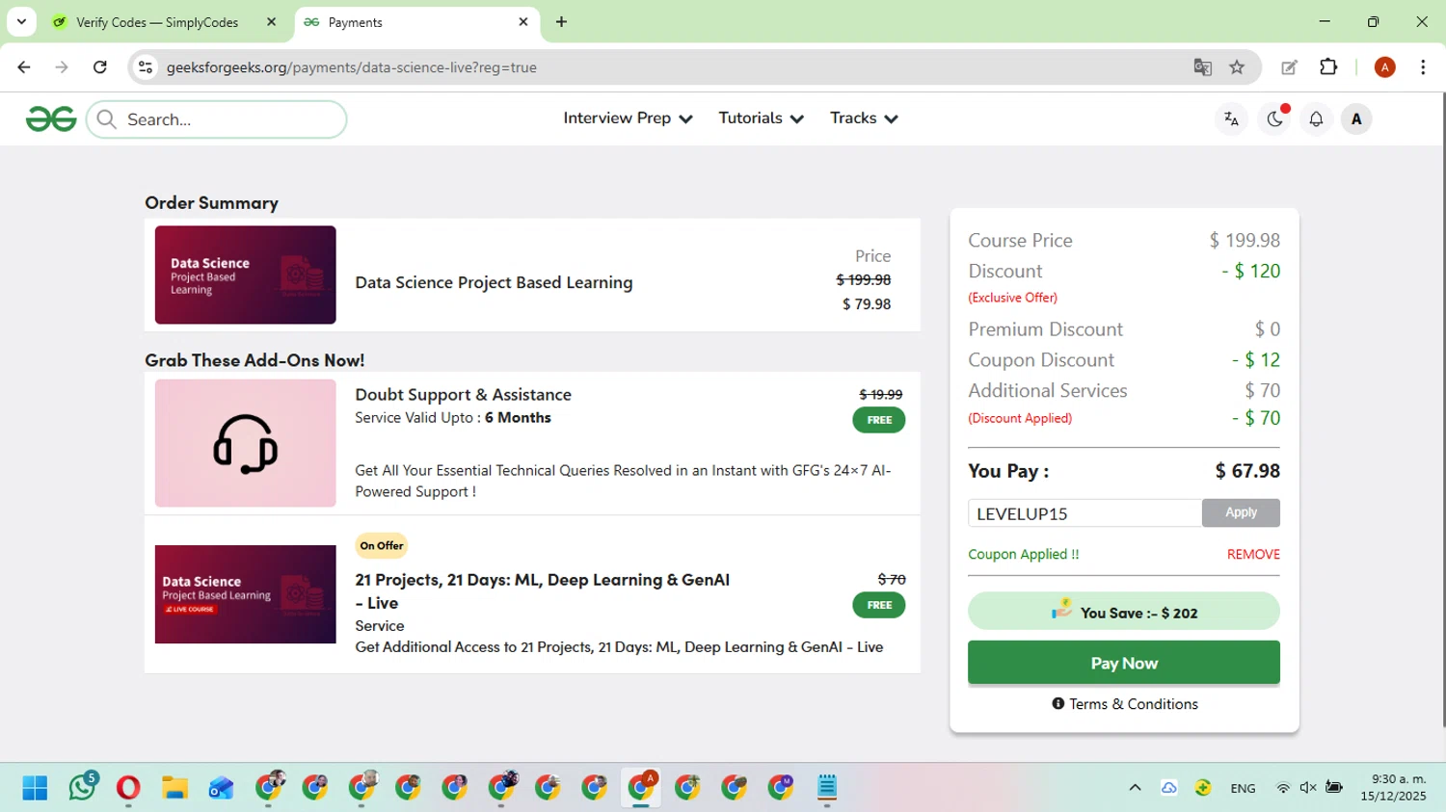View site information icon in address bar

[x=146, y=67]
